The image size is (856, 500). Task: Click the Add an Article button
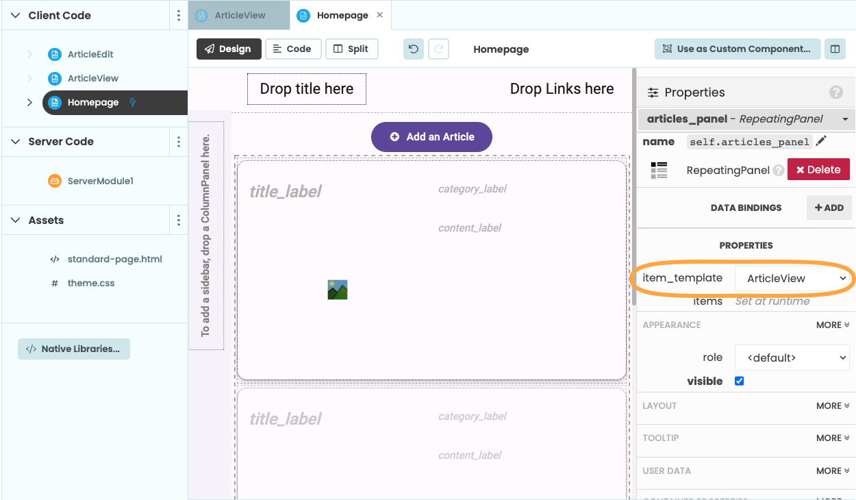pos(431,137)
